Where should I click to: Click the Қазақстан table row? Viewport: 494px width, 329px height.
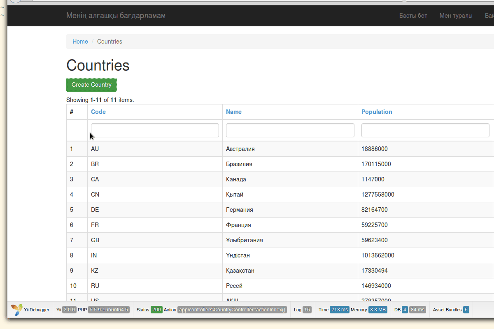tap(240, 271)
